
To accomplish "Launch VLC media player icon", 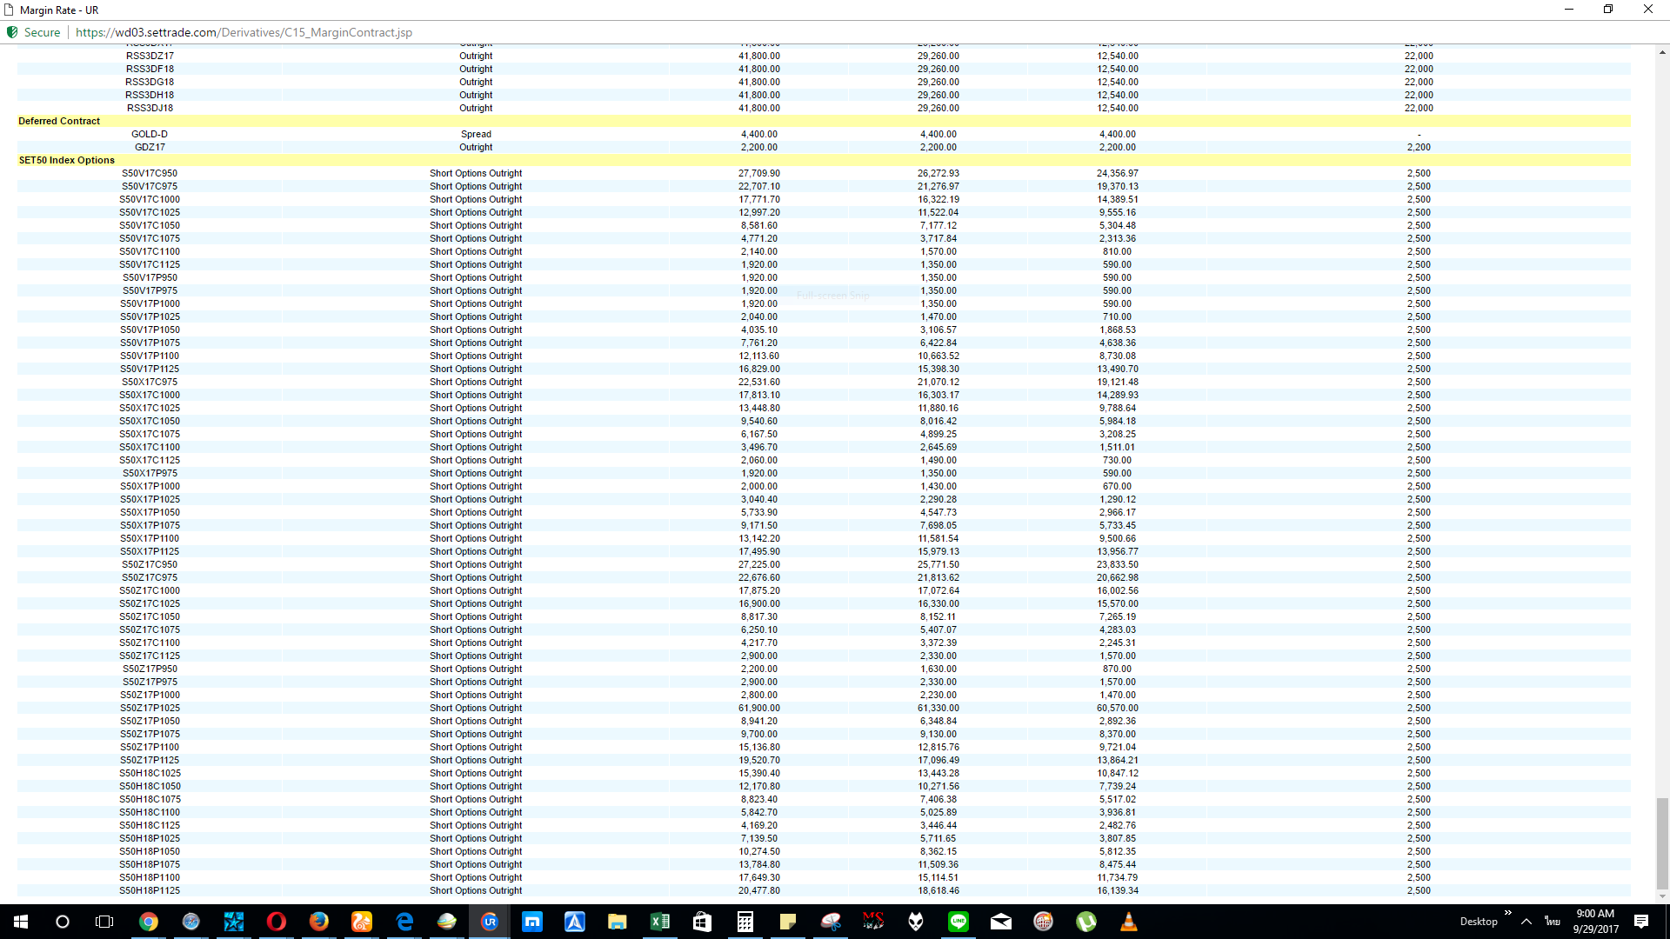I will 1129,922.
